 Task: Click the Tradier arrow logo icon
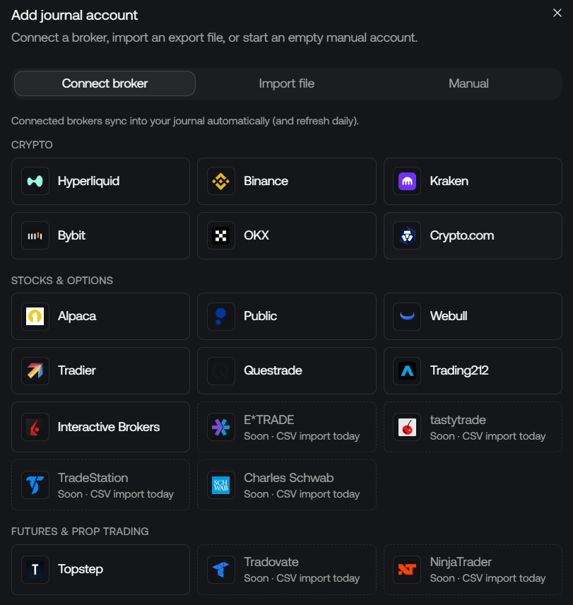(x=35, y=371)
